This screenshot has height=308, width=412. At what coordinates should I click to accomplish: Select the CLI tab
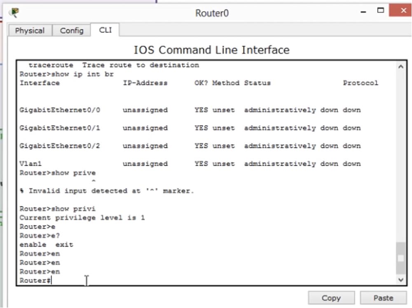pos(105,30)
